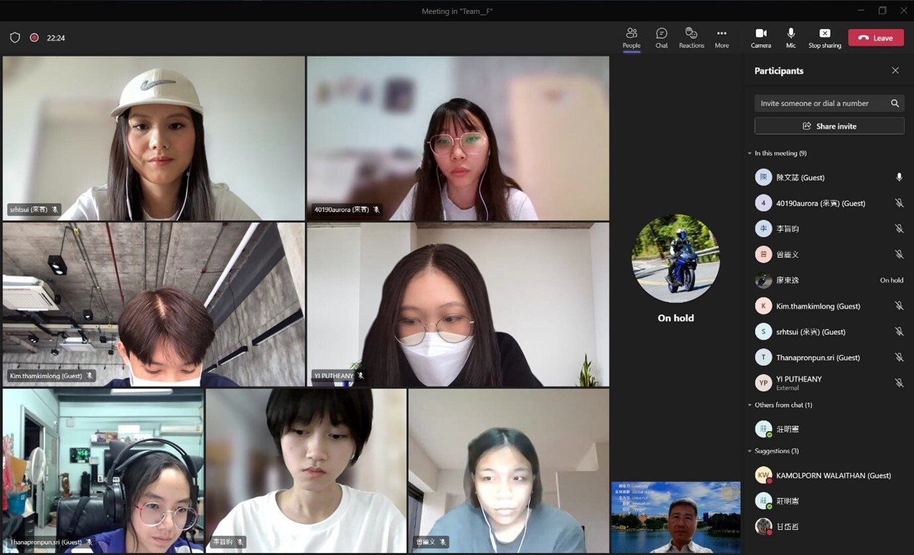Screen dimensions: 914x555
Task: Open the Chat panel
Action: pos(661,37)
